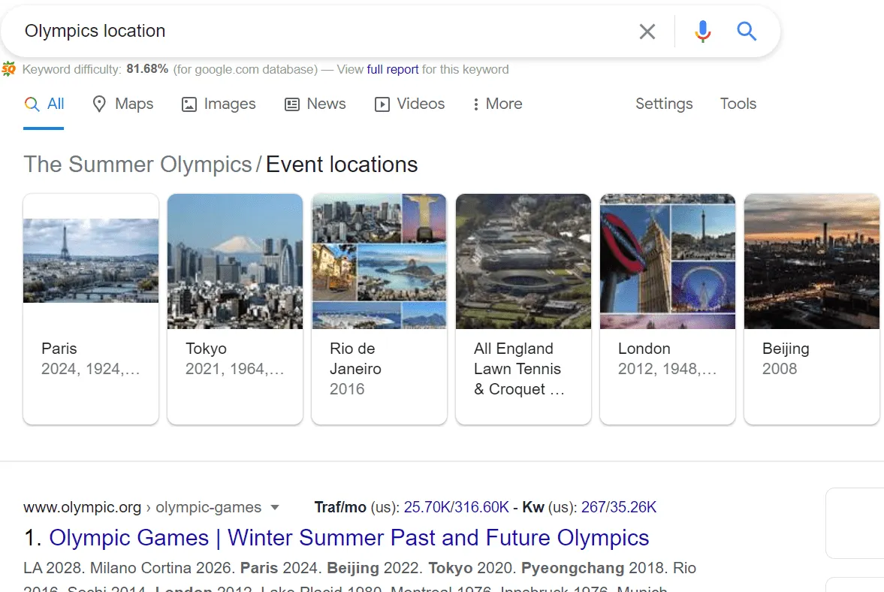884x592 pixels.
Task: Click the magnifying glass search icon
Action: pos(746,32)
